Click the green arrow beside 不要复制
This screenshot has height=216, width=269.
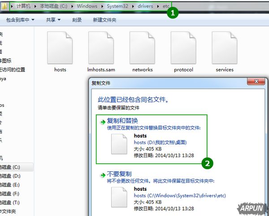(x=103, y=175)
